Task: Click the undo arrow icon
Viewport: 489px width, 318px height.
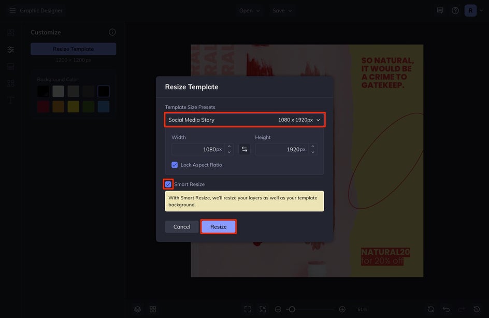Action: [x=447, y=309]
